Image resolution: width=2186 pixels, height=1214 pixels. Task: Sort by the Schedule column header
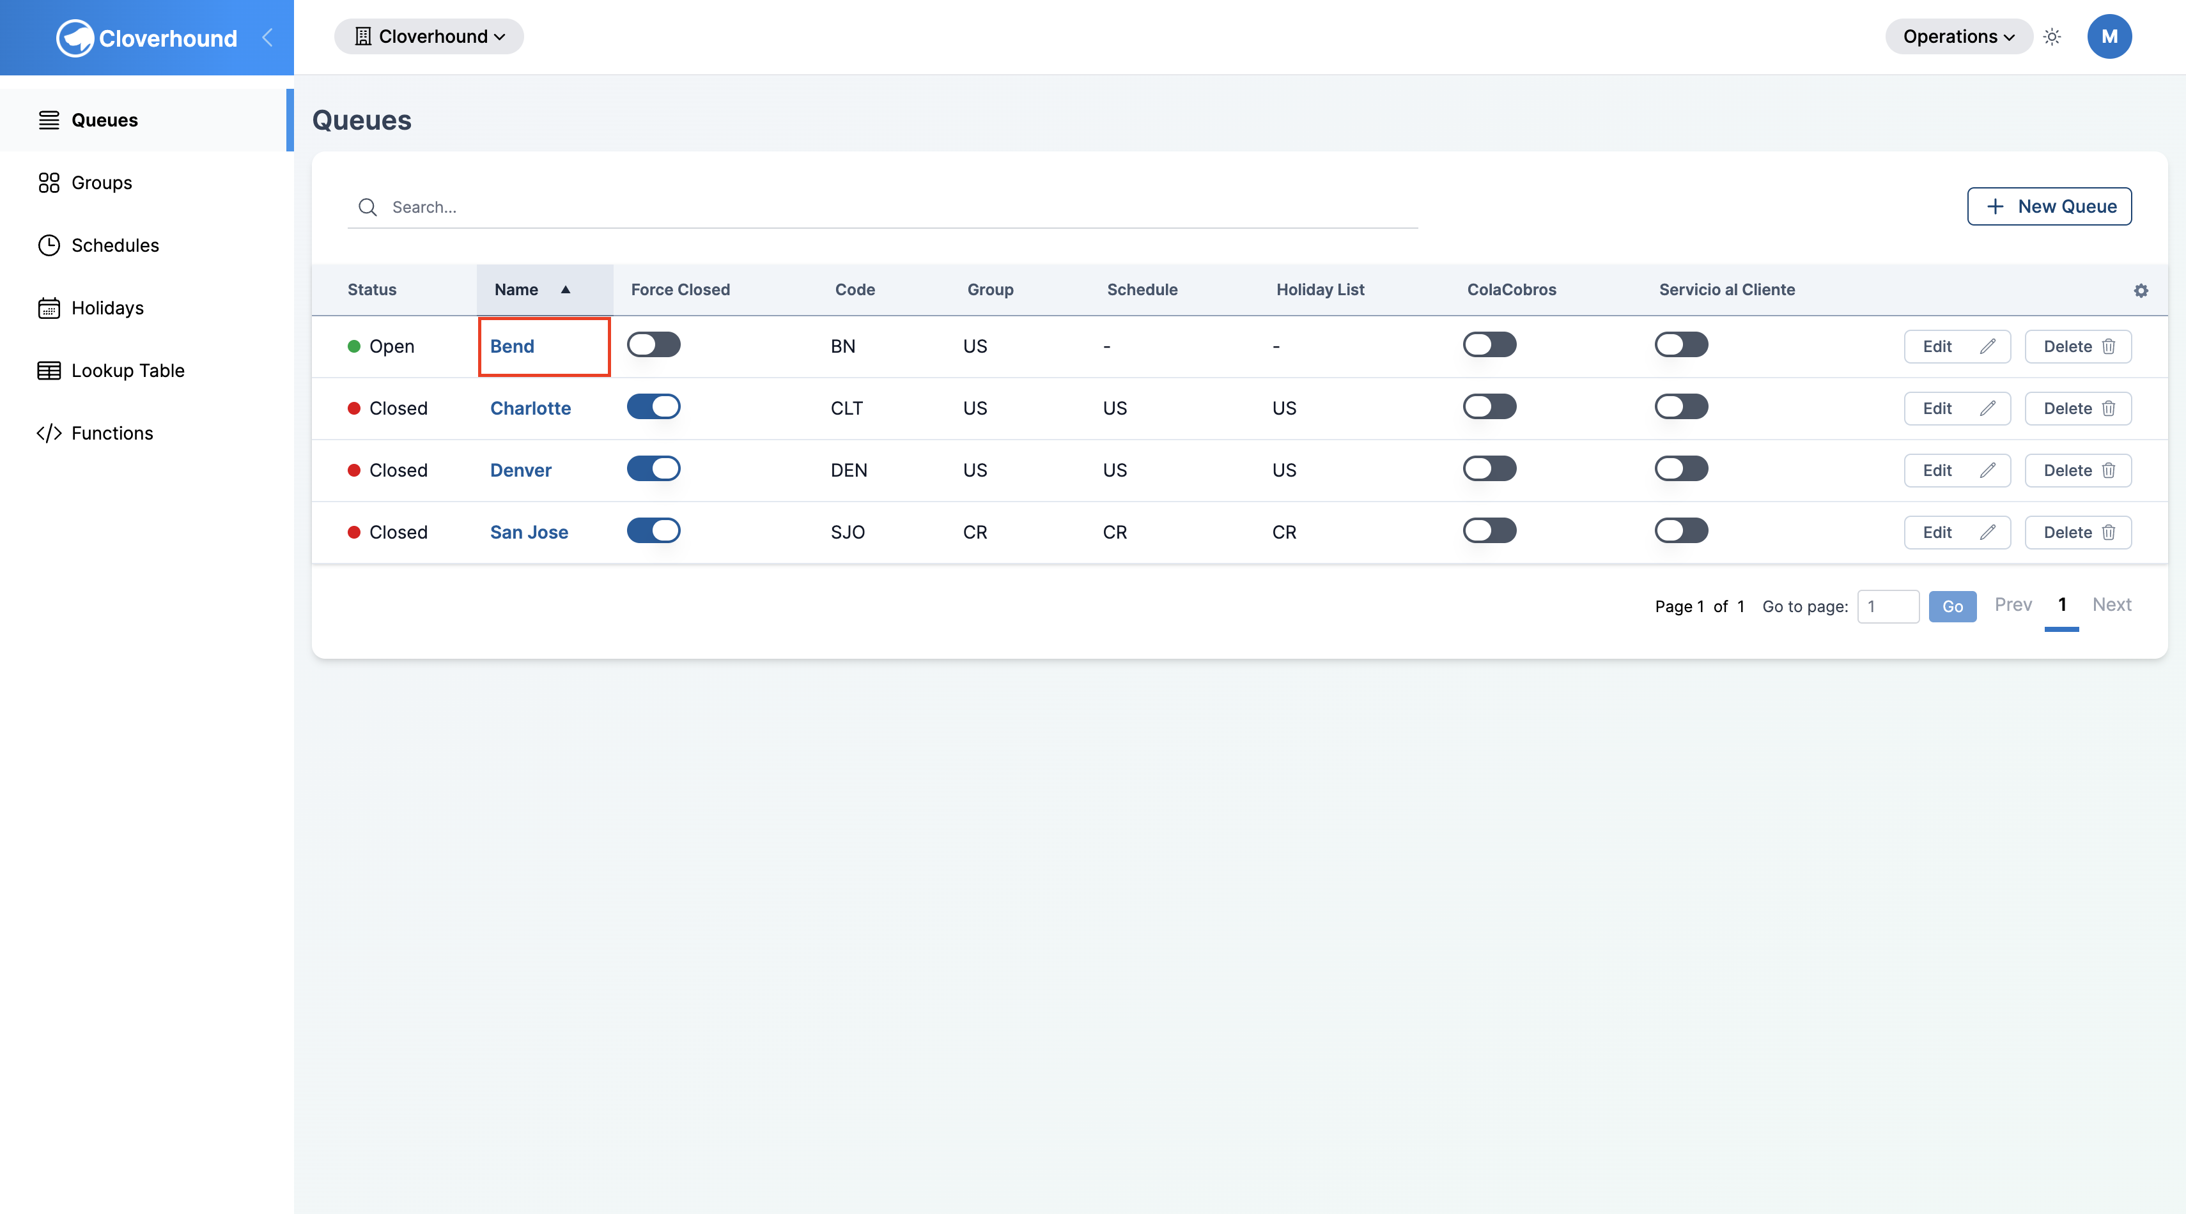coord(1142,289)
